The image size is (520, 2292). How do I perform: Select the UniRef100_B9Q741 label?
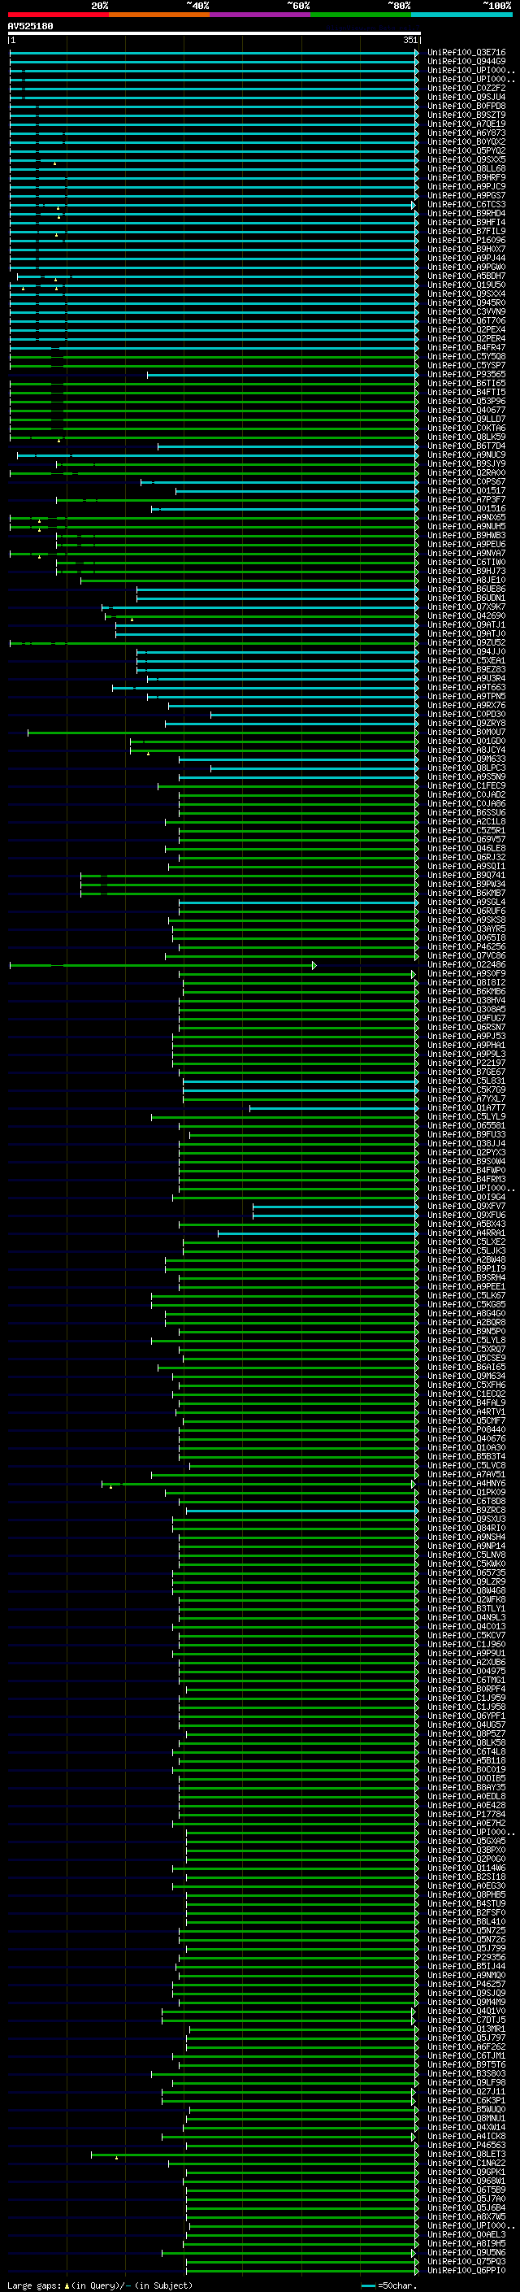point(466,875)
